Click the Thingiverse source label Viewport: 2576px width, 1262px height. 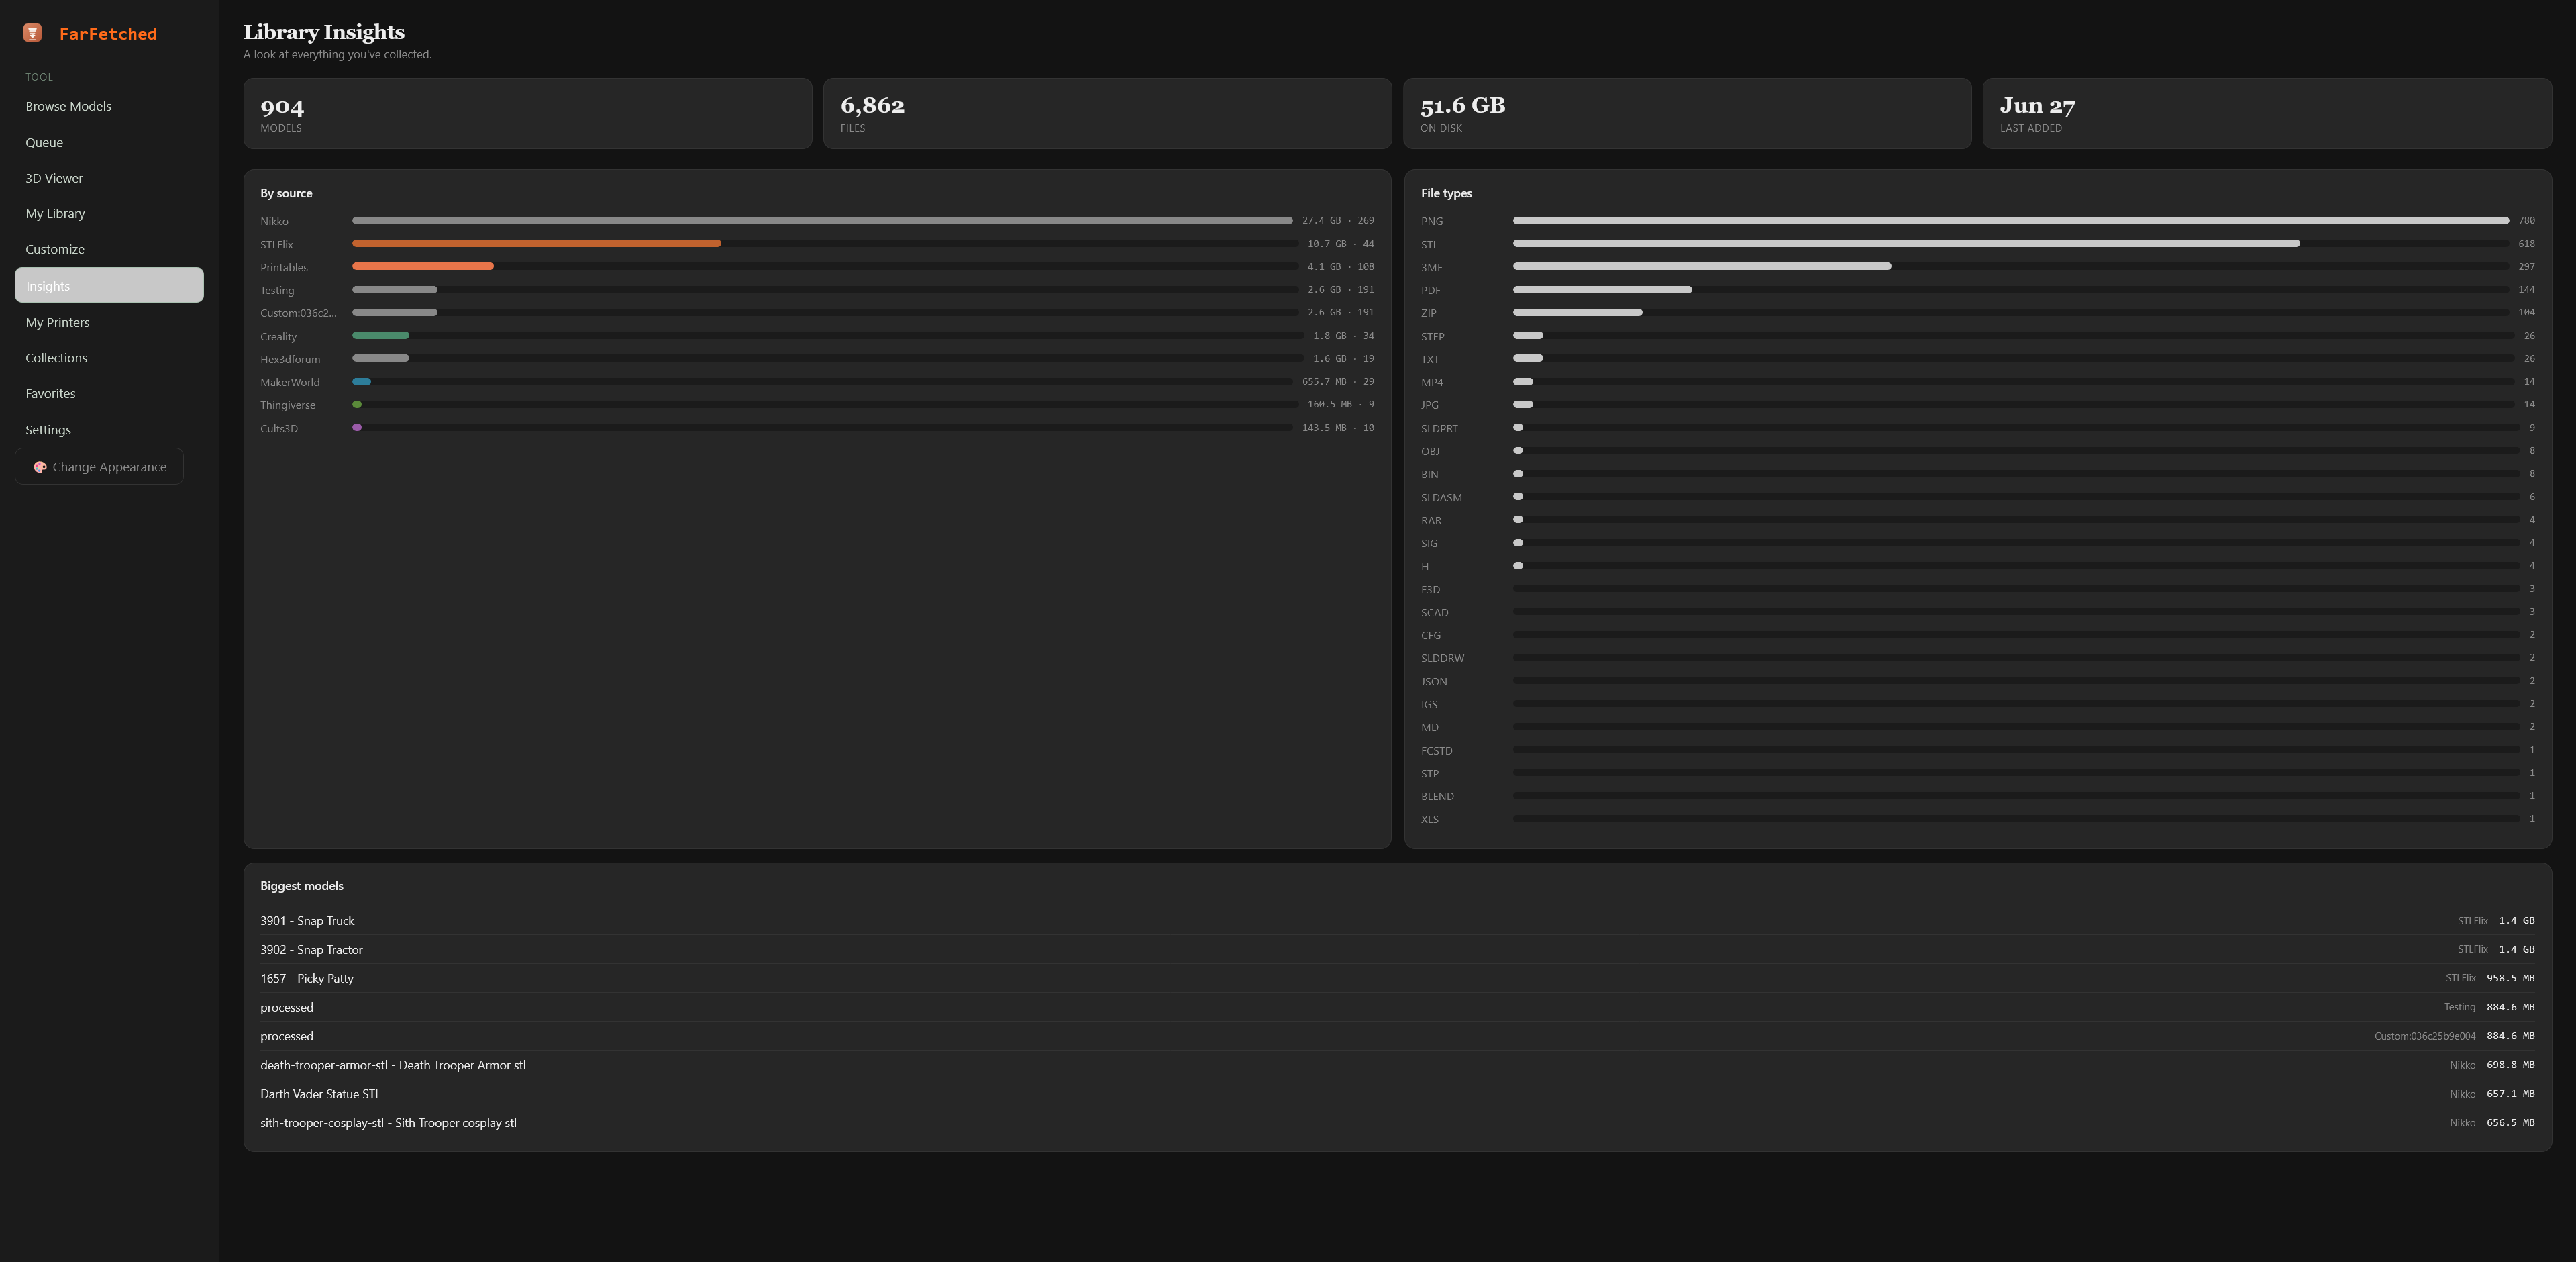[x=288, y=405]
